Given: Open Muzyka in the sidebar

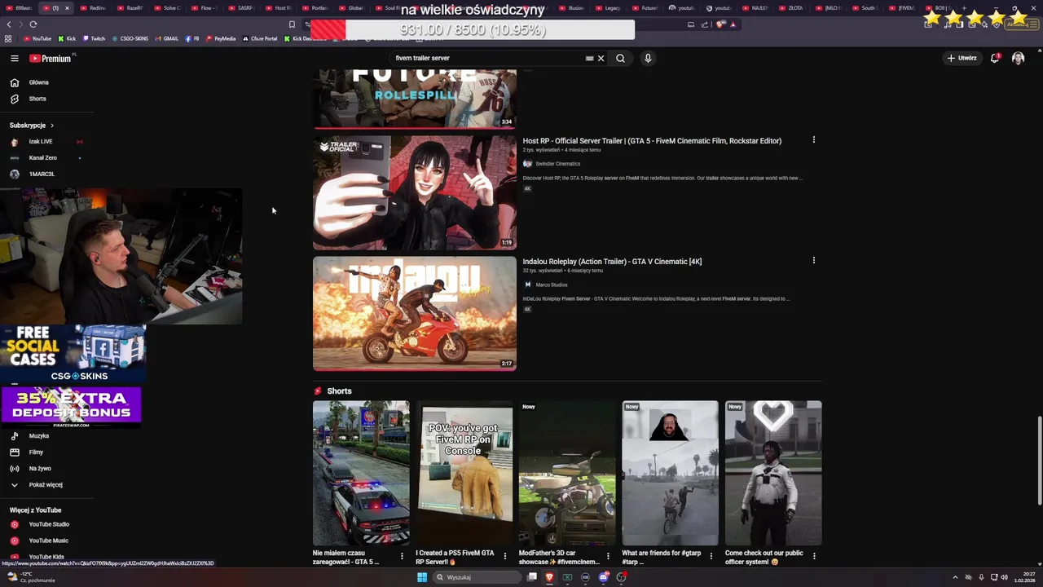Looking at the screenshot, I should tap(38, 436).
